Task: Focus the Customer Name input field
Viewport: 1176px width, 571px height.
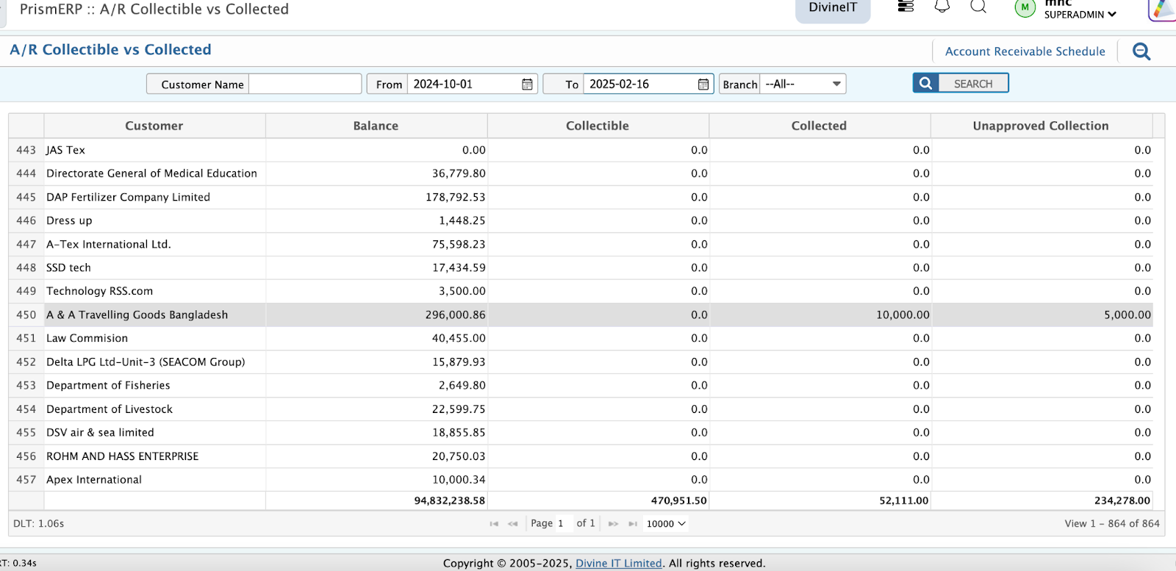Action: pos(305,84)
